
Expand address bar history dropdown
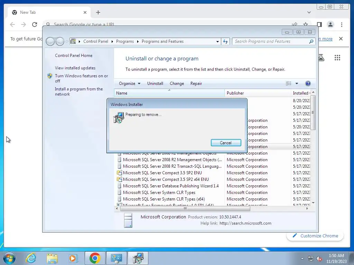click(217, 41)
